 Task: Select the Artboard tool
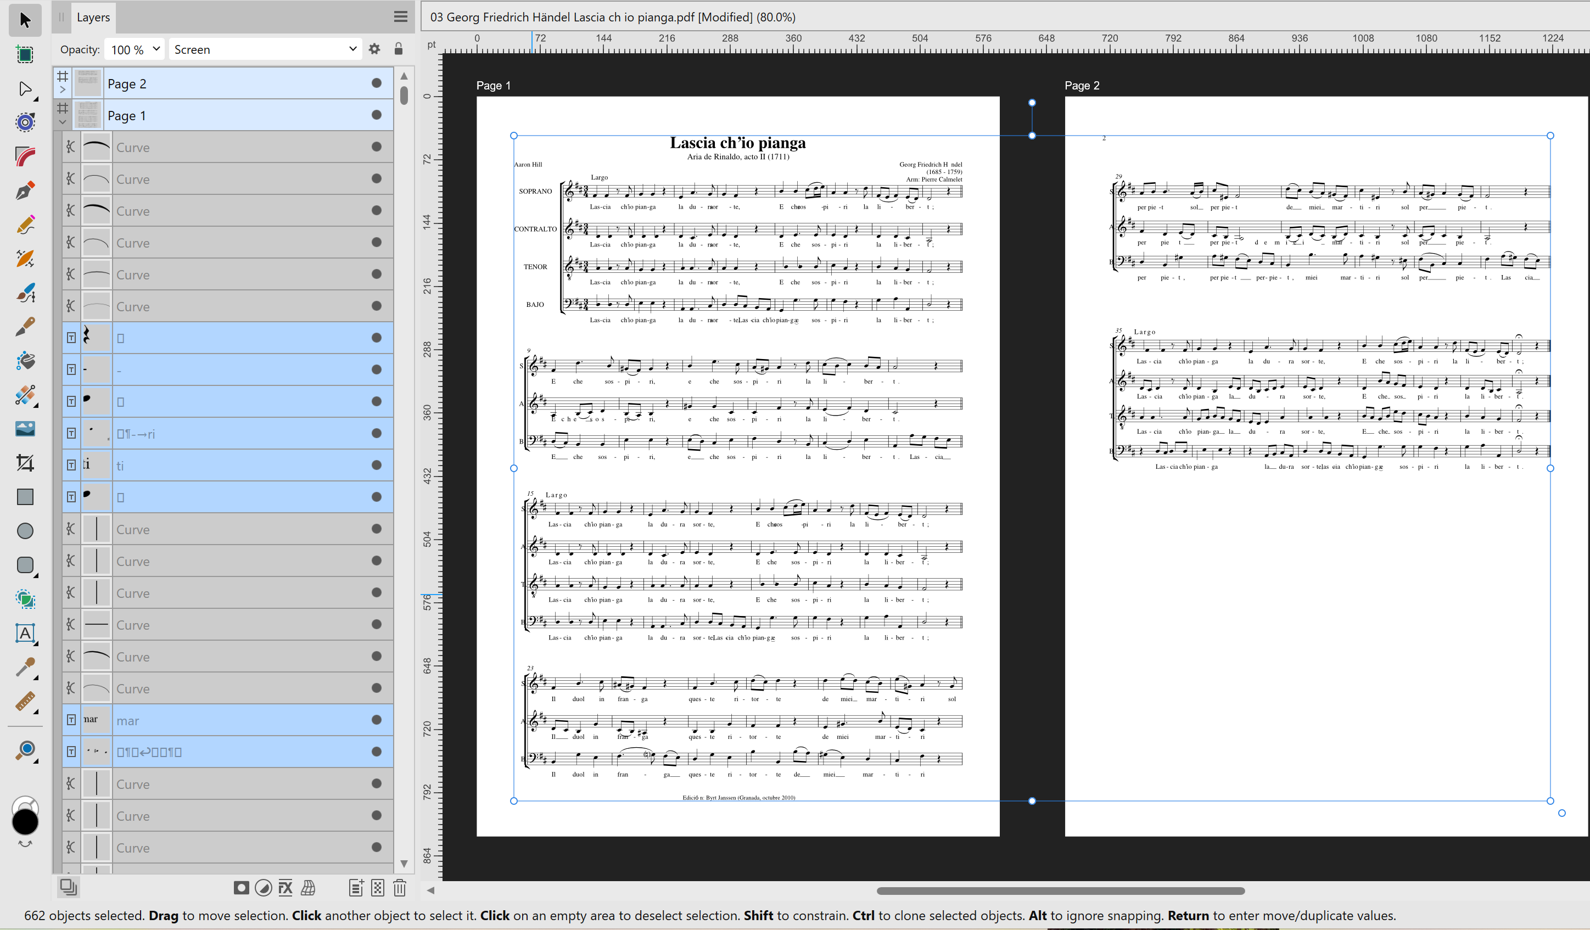pos(25,54)
